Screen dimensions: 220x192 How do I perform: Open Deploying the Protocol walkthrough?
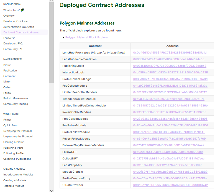coord(17,131)
